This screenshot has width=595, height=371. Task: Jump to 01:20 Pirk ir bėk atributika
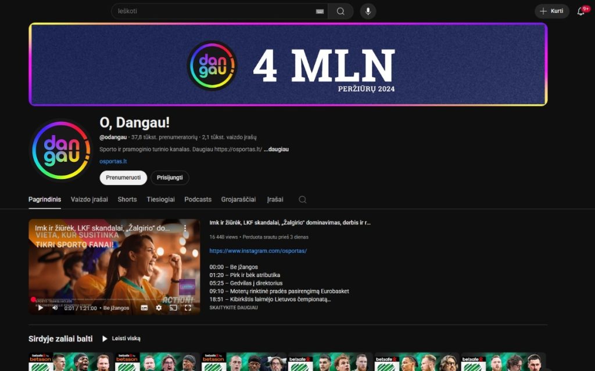[x=245, y=275]
